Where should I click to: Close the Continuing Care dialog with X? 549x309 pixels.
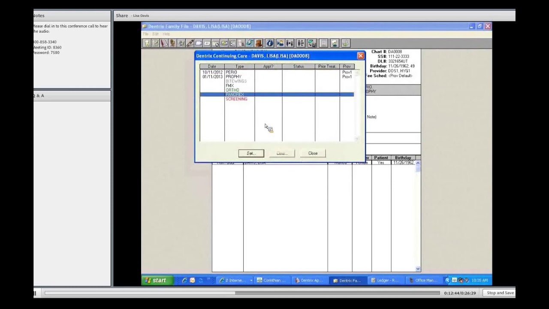360,56
